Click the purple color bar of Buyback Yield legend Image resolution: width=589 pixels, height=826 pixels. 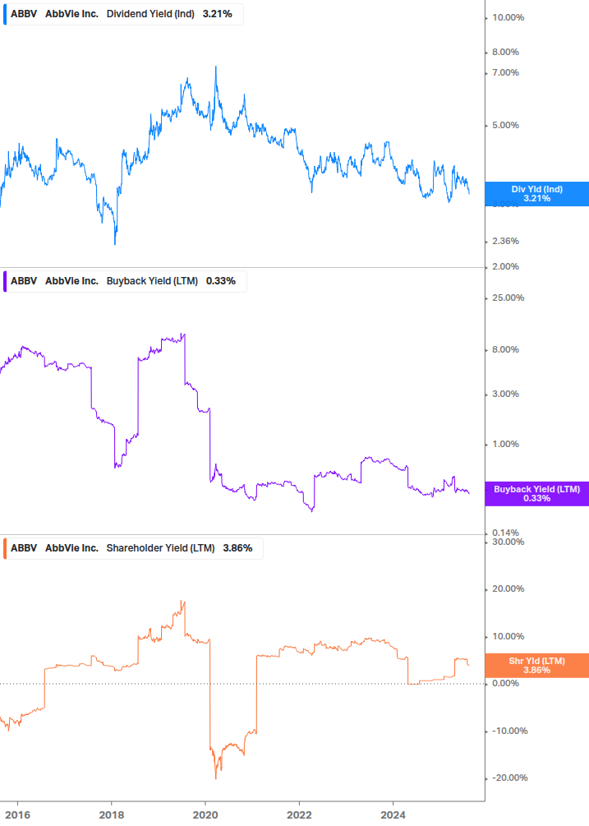coord(5,281)
